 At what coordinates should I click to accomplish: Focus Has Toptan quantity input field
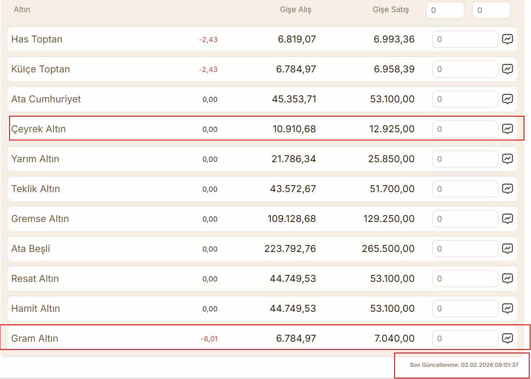click(465, 39)
